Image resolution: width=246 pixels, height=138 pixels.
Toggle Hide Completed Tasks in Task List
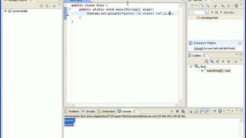tap(223, 6)
